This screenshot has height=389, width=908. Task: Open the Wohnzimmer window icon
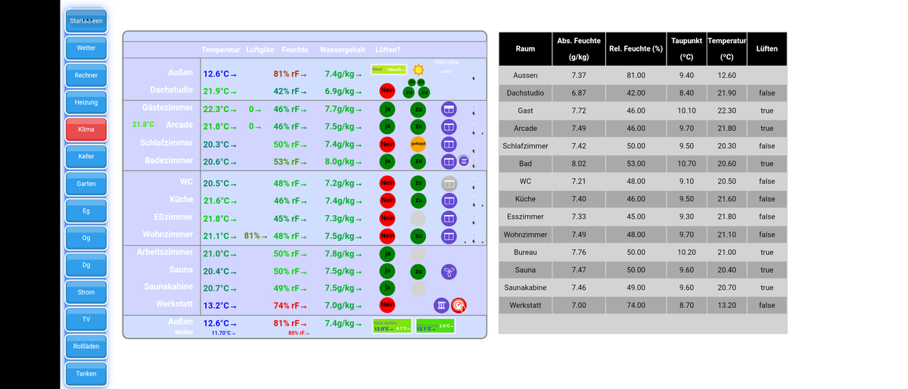coord(449,236)
